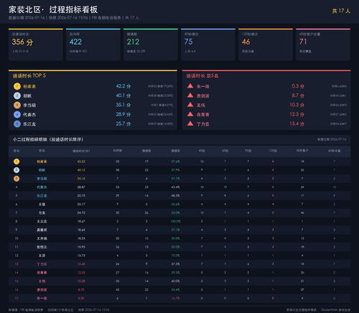The height and width of the screenshot is (313, 359).
Task: Click the 356 分 total talk time value
Action: pos(22,42)
